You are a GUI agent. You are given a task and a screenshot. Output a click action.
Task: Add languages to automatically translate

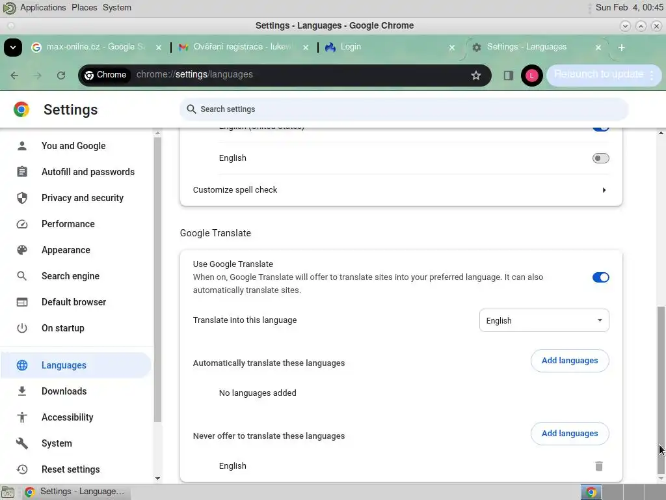click(x=570, y=361)
